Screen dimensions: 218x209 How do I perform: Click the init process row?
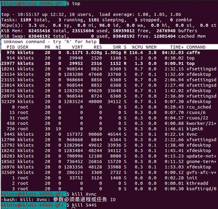tap(109, 178)
